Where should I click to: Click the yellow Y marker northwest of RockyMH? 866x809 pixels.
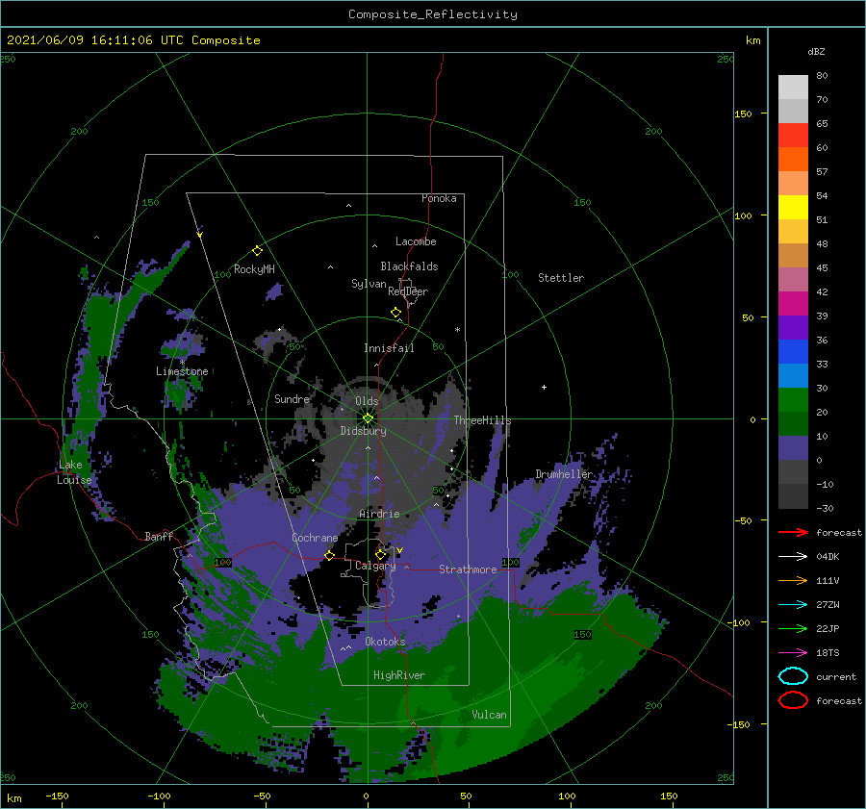click(199, 235)
